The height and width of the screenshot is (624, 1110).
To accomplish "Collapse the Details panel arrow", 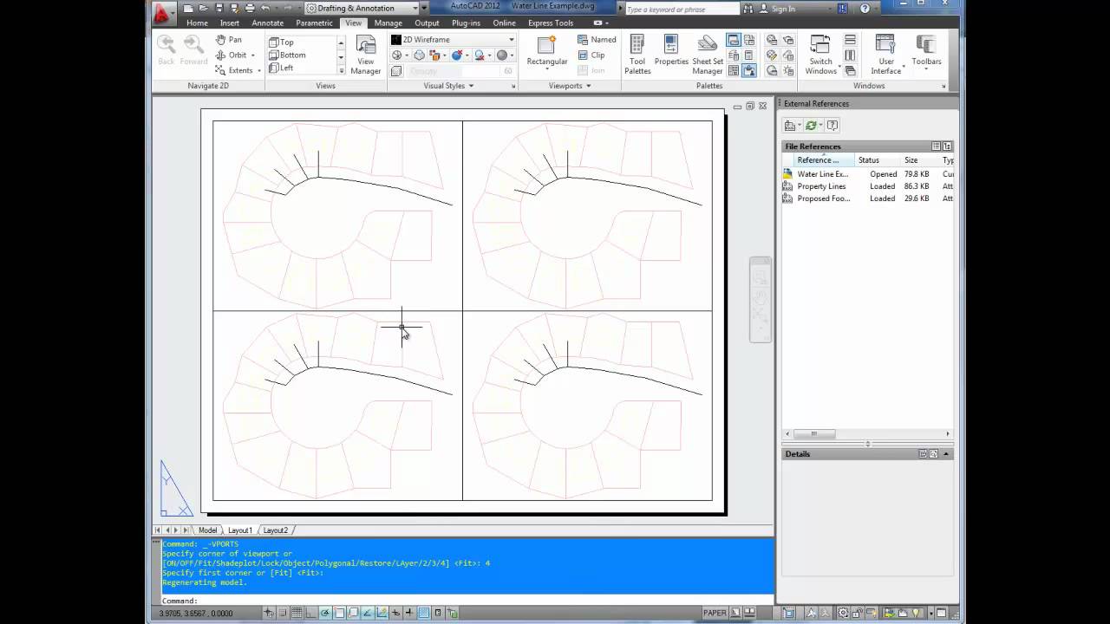I will click(x=946, y=454).
